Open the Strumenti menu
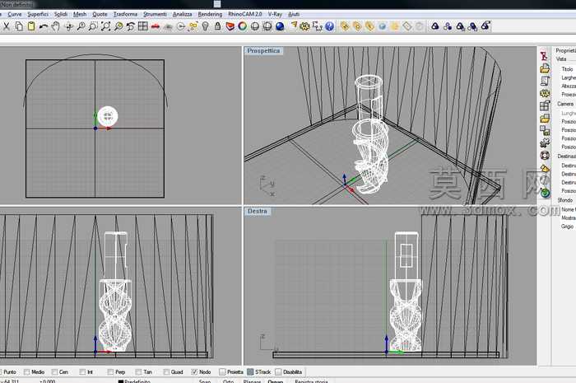Image resolution: width=576 pixels, height=383 pixels. tap(155, 14)
